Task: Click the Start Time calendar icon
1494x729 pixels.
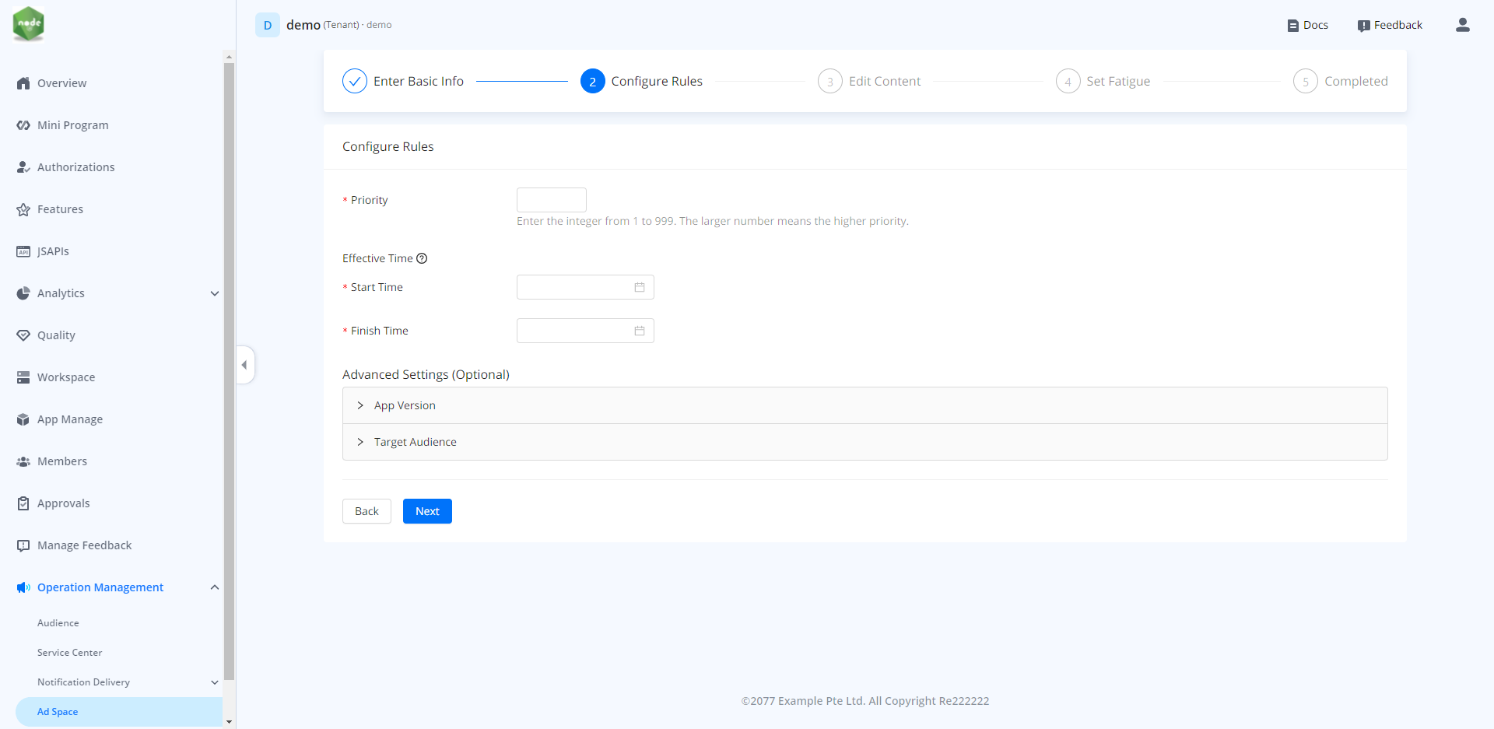Action: tap(639, 287)
